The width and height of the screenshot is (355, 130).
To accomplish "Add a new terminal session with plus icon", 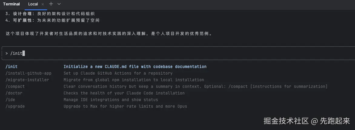I will click(51, 4).
